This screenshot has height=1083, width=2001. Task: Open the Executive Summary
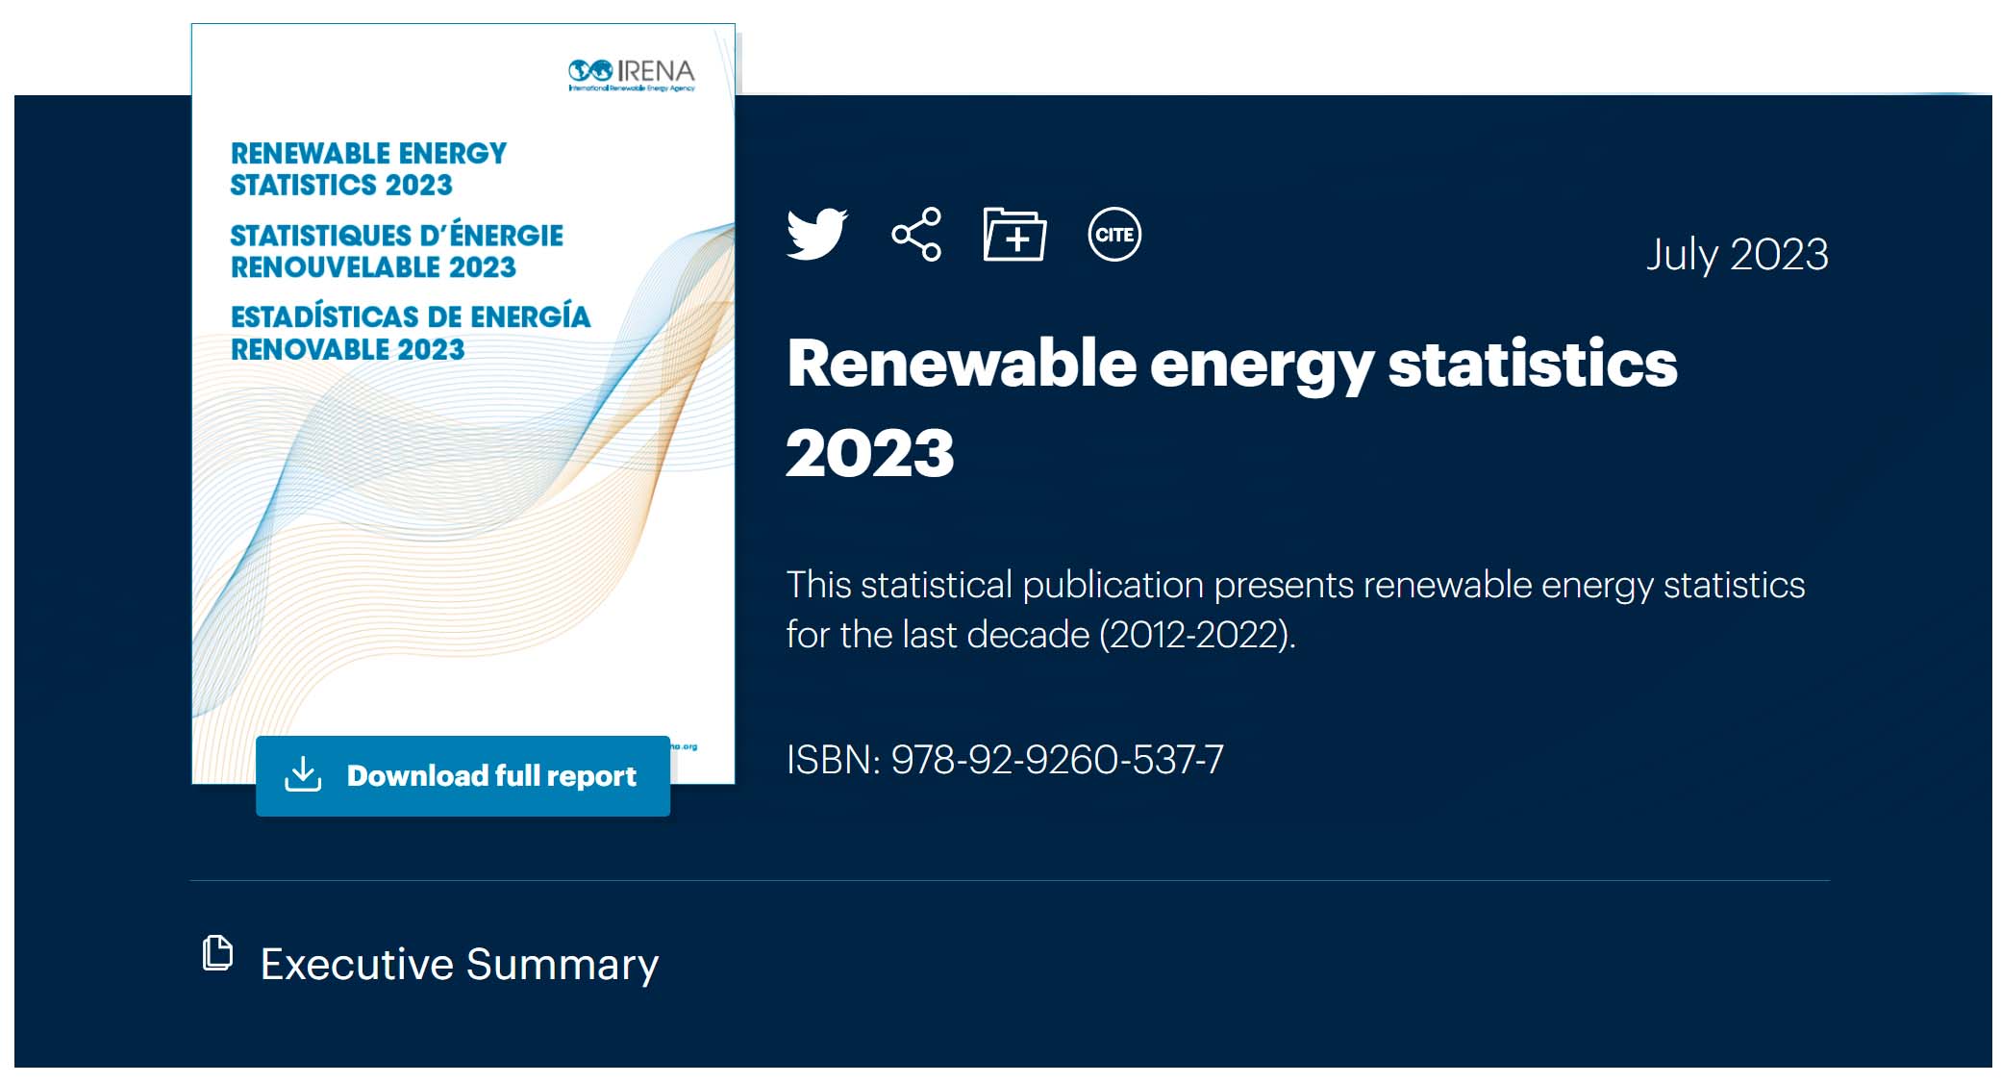(x=459, y=963)
